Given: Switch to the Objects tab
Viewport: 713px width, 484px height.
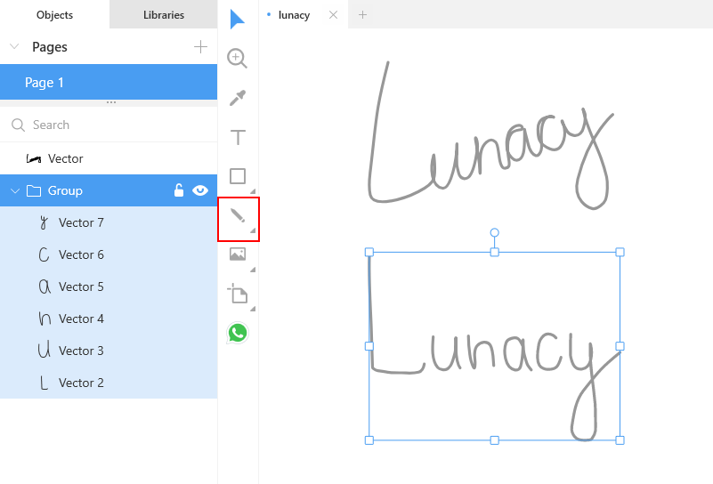Looking at the screenshot, I should pos(54,14).
